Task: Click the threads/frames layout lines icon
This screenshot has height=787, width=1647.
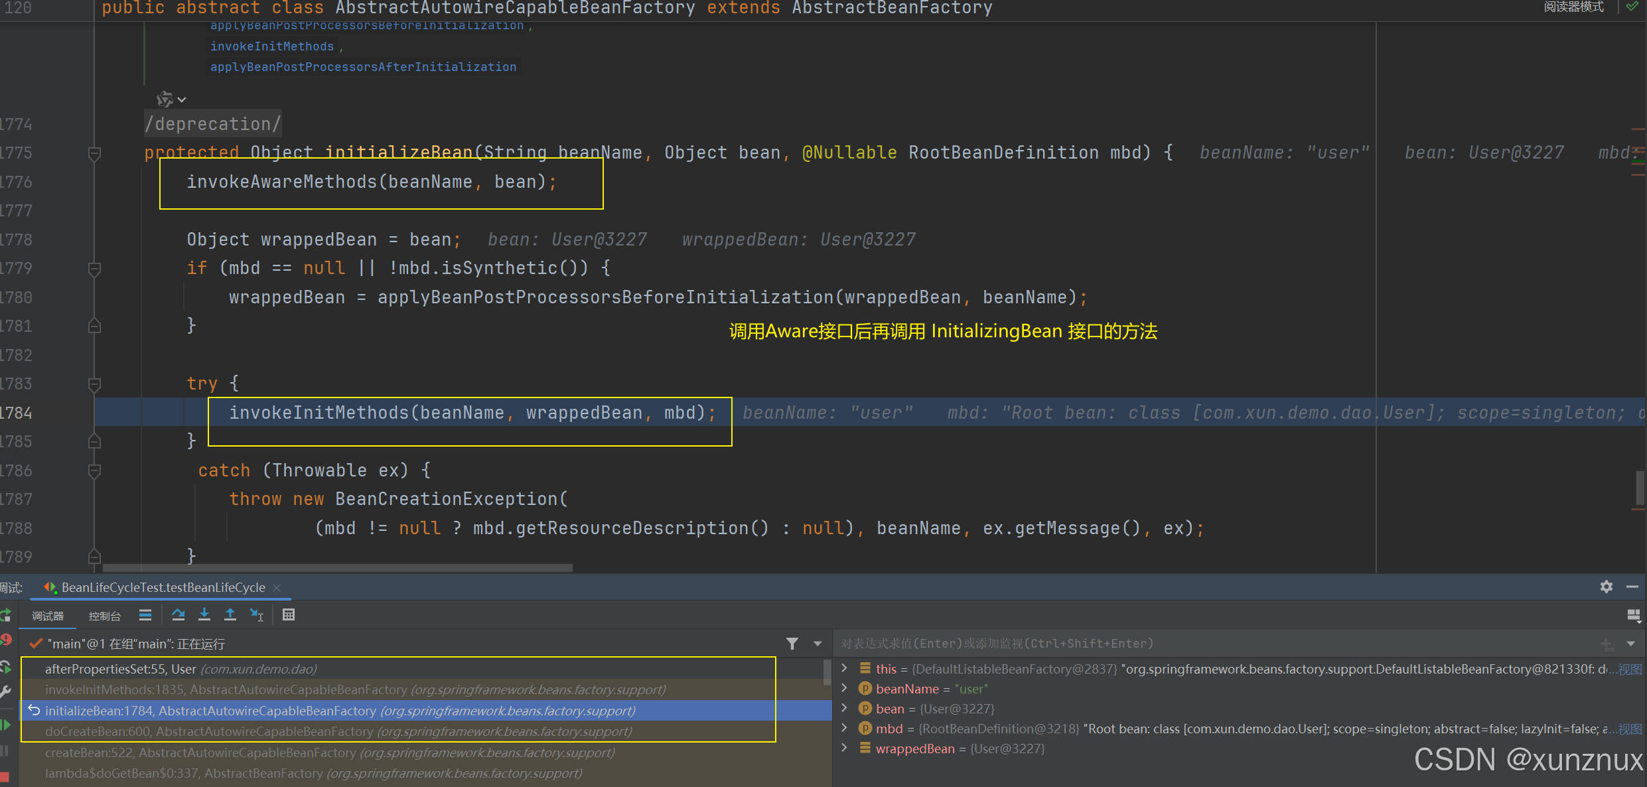Action: pos(145,615)
